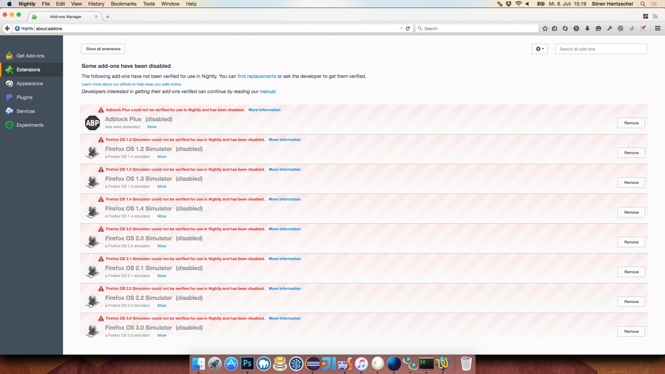The height and width of the screenshot is (374, 665).
Task: Expand the URL bar history dropdown
Action: pos(401,28)
